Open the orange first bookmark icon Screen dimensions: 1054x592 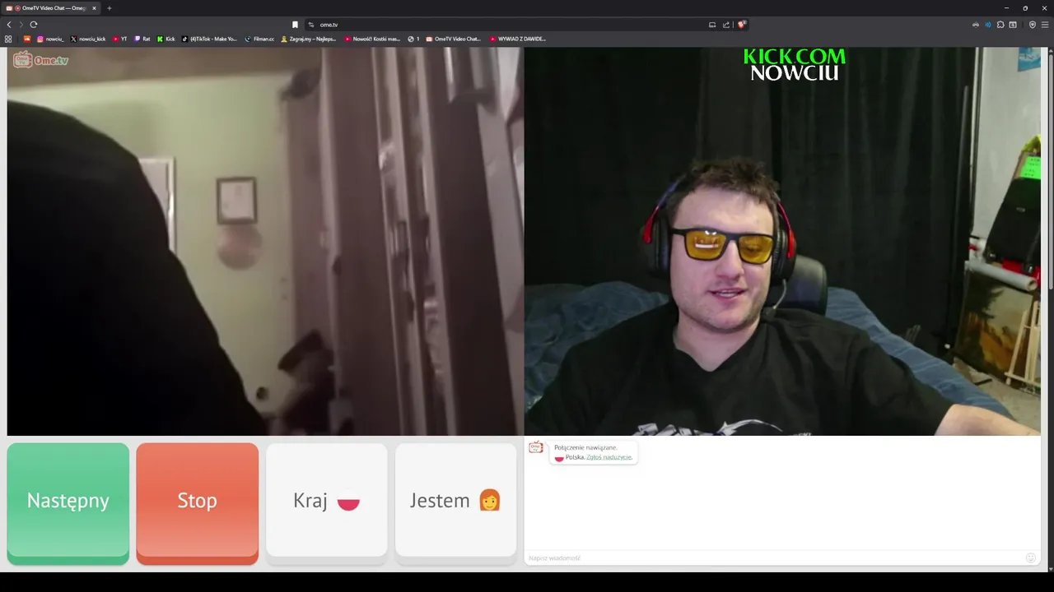coord(27,39)
